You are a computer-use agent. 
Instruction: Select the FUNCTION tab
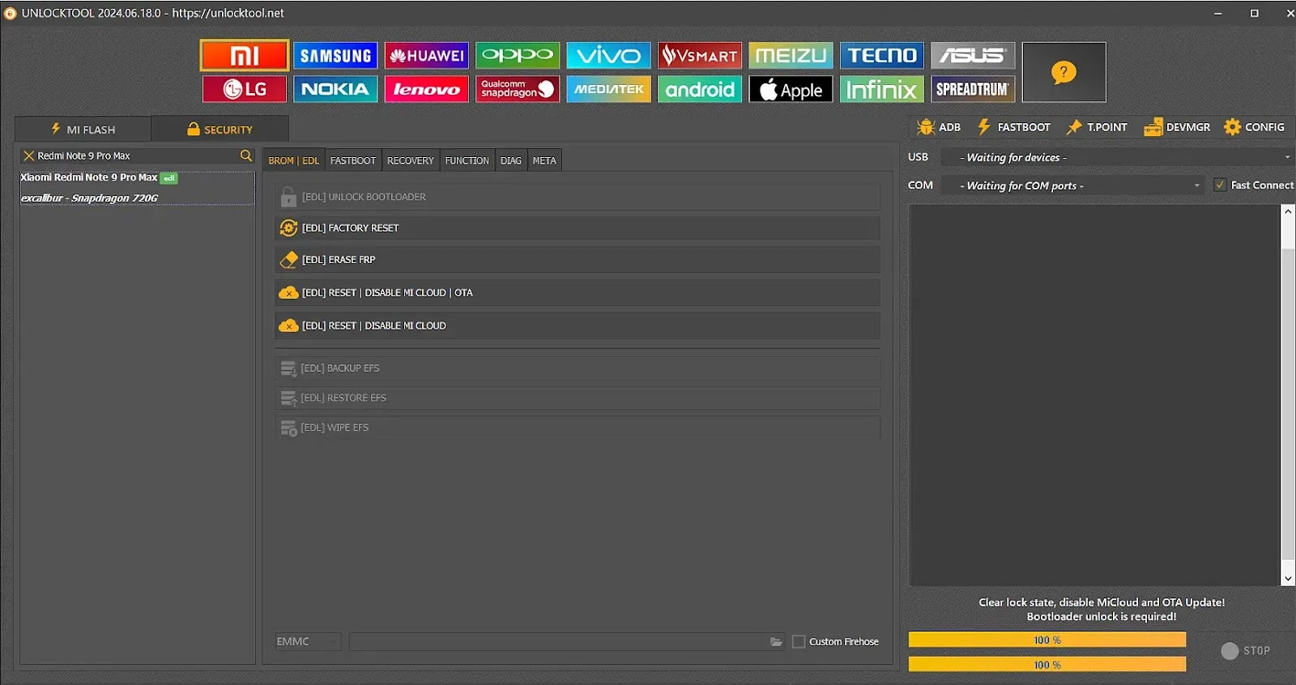pos(467,160)
